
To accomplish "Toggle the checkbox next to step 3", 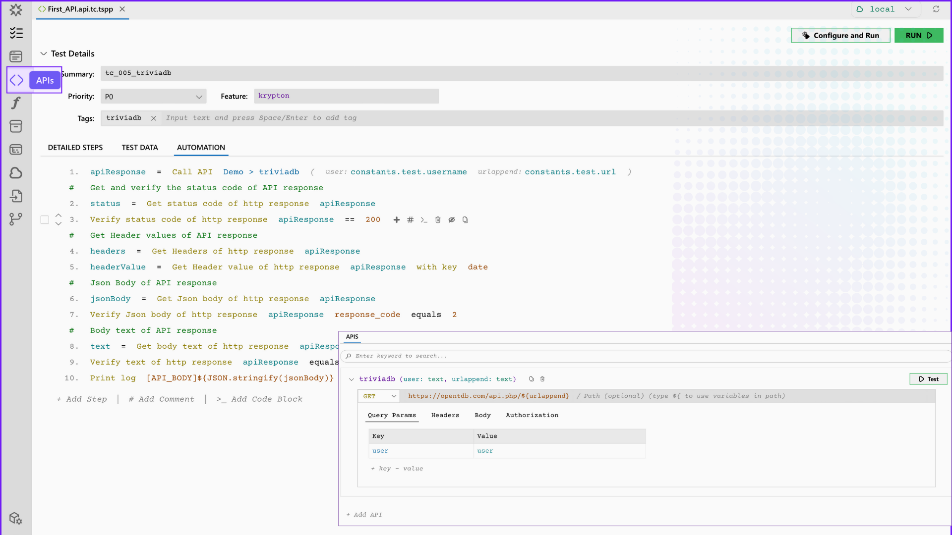I will click(x=45, y=219).
